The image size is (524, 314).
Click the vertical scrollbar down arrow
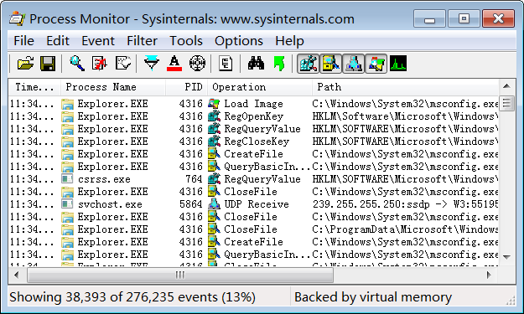pyautogui.click(x=506, y=257)
